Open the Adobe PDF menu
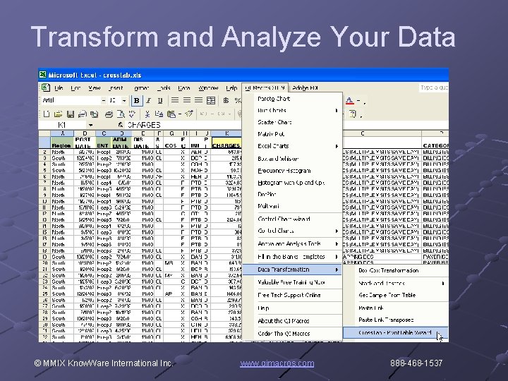The width and height of the screenshot is (508, 381). click(x=306, y=87)
